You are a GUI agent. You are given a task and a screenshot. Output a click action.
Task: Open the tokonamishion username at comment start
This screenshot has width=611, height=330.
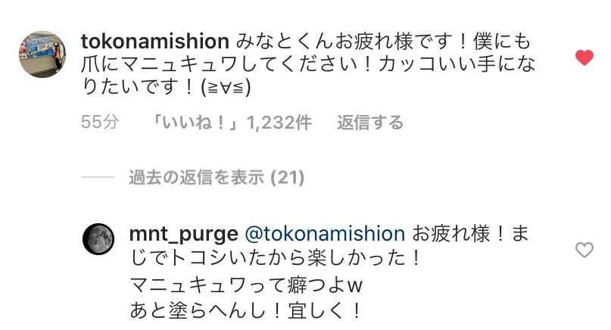coord(155,42)
